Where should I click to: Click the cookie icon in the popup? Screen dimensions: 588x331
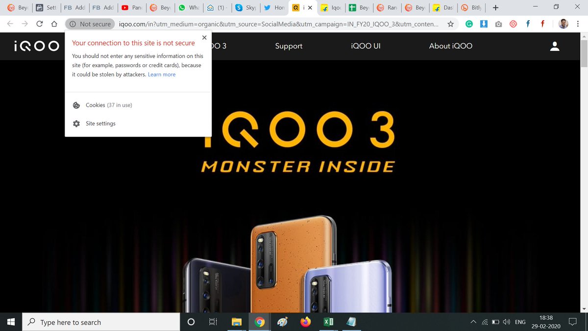(76, 105)
